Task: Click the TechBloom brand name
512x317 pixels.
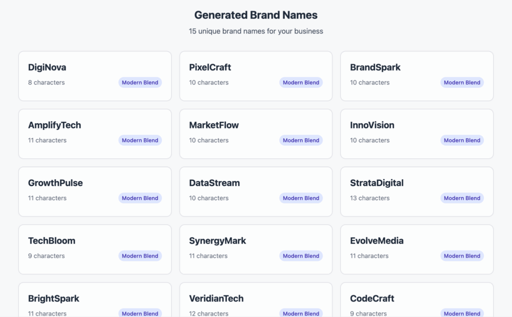Action: (x=51, y=241)
